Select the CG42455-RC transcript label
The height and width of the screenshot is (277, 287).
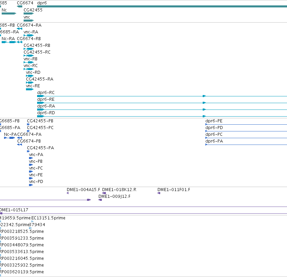tap(37, 52)
